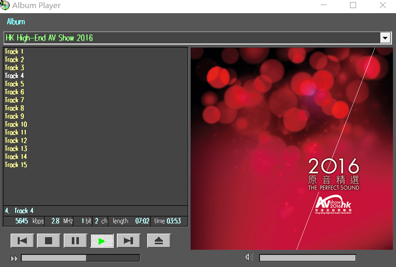Click the HK High-End AV Show 2016 combo box
The height and width of the screenshot is (267, 396).
coord(191,38)
